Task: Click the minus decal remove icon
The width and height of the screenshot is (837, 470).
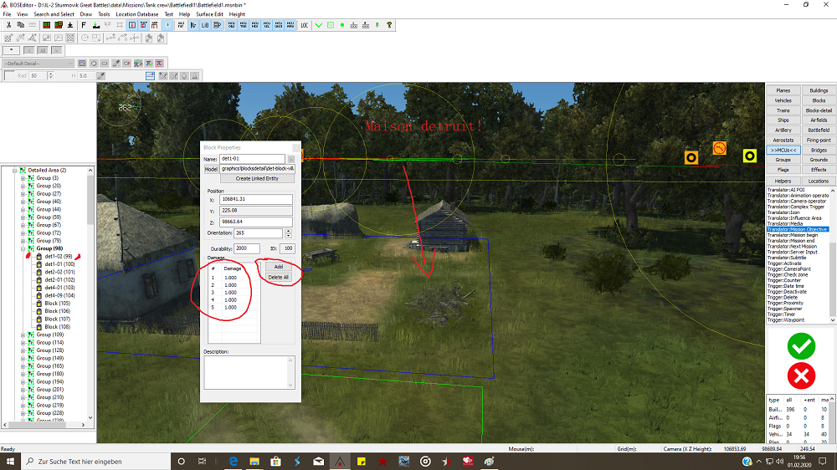Action: 105,64
